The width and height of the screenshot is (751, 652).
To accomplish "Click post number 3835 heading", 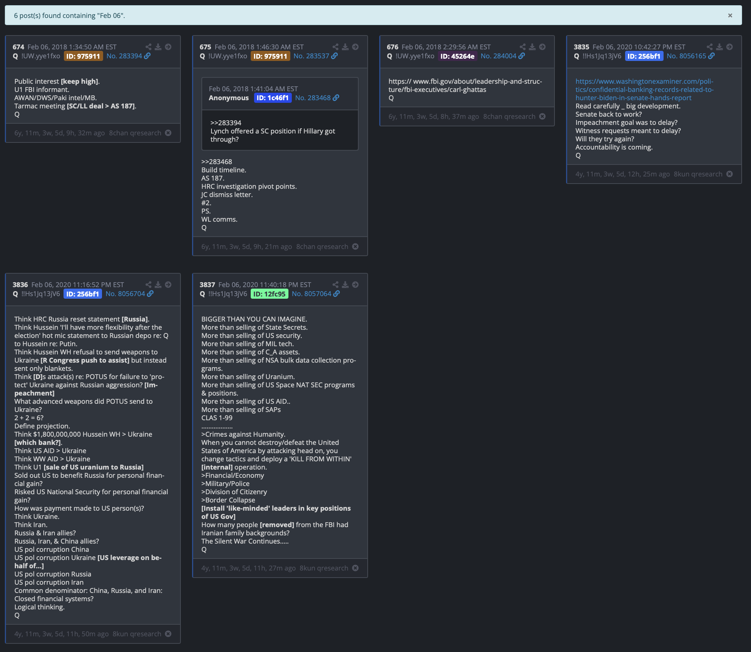I will (x=581, y=47).
